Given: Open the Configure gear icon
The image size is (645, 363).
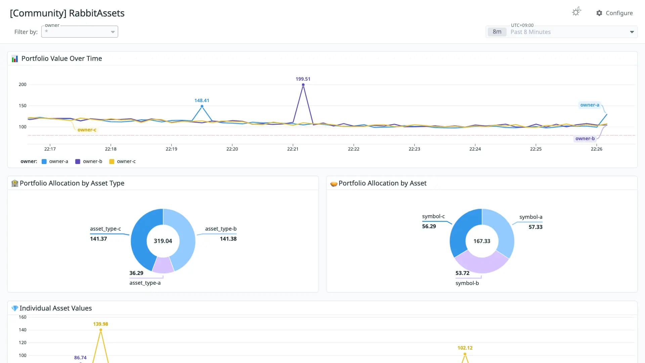Looking at the screenshot, I should pyautogui.click(x=599, y=13).
